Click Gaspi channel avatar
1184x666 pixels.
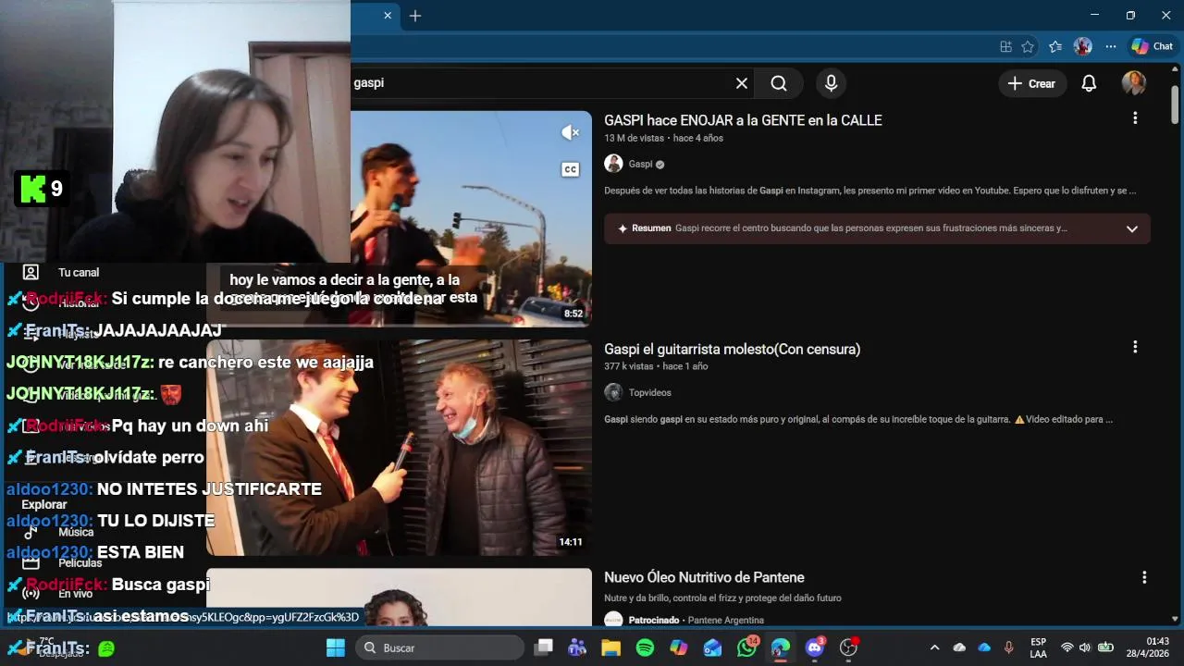pyautogui.click(x=613, y=164)
